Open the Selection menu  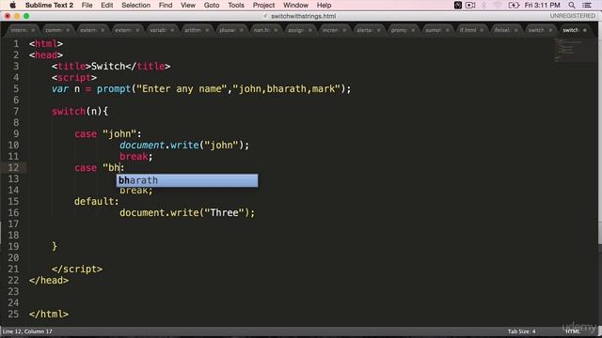coord(135,5)
